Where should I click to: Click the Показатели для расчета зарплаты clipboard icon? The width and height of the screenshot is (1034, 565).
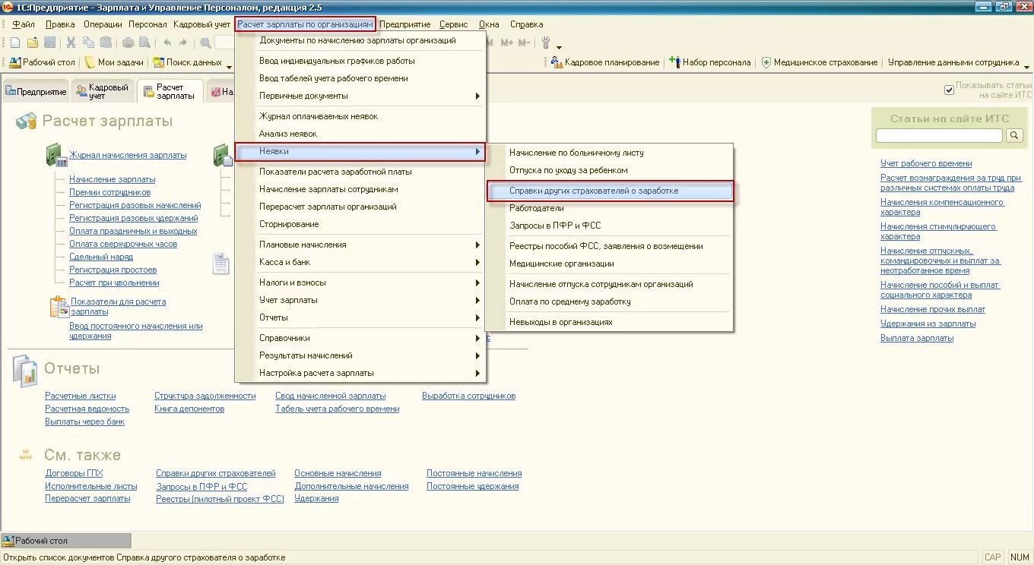click(x=59, y=307)
